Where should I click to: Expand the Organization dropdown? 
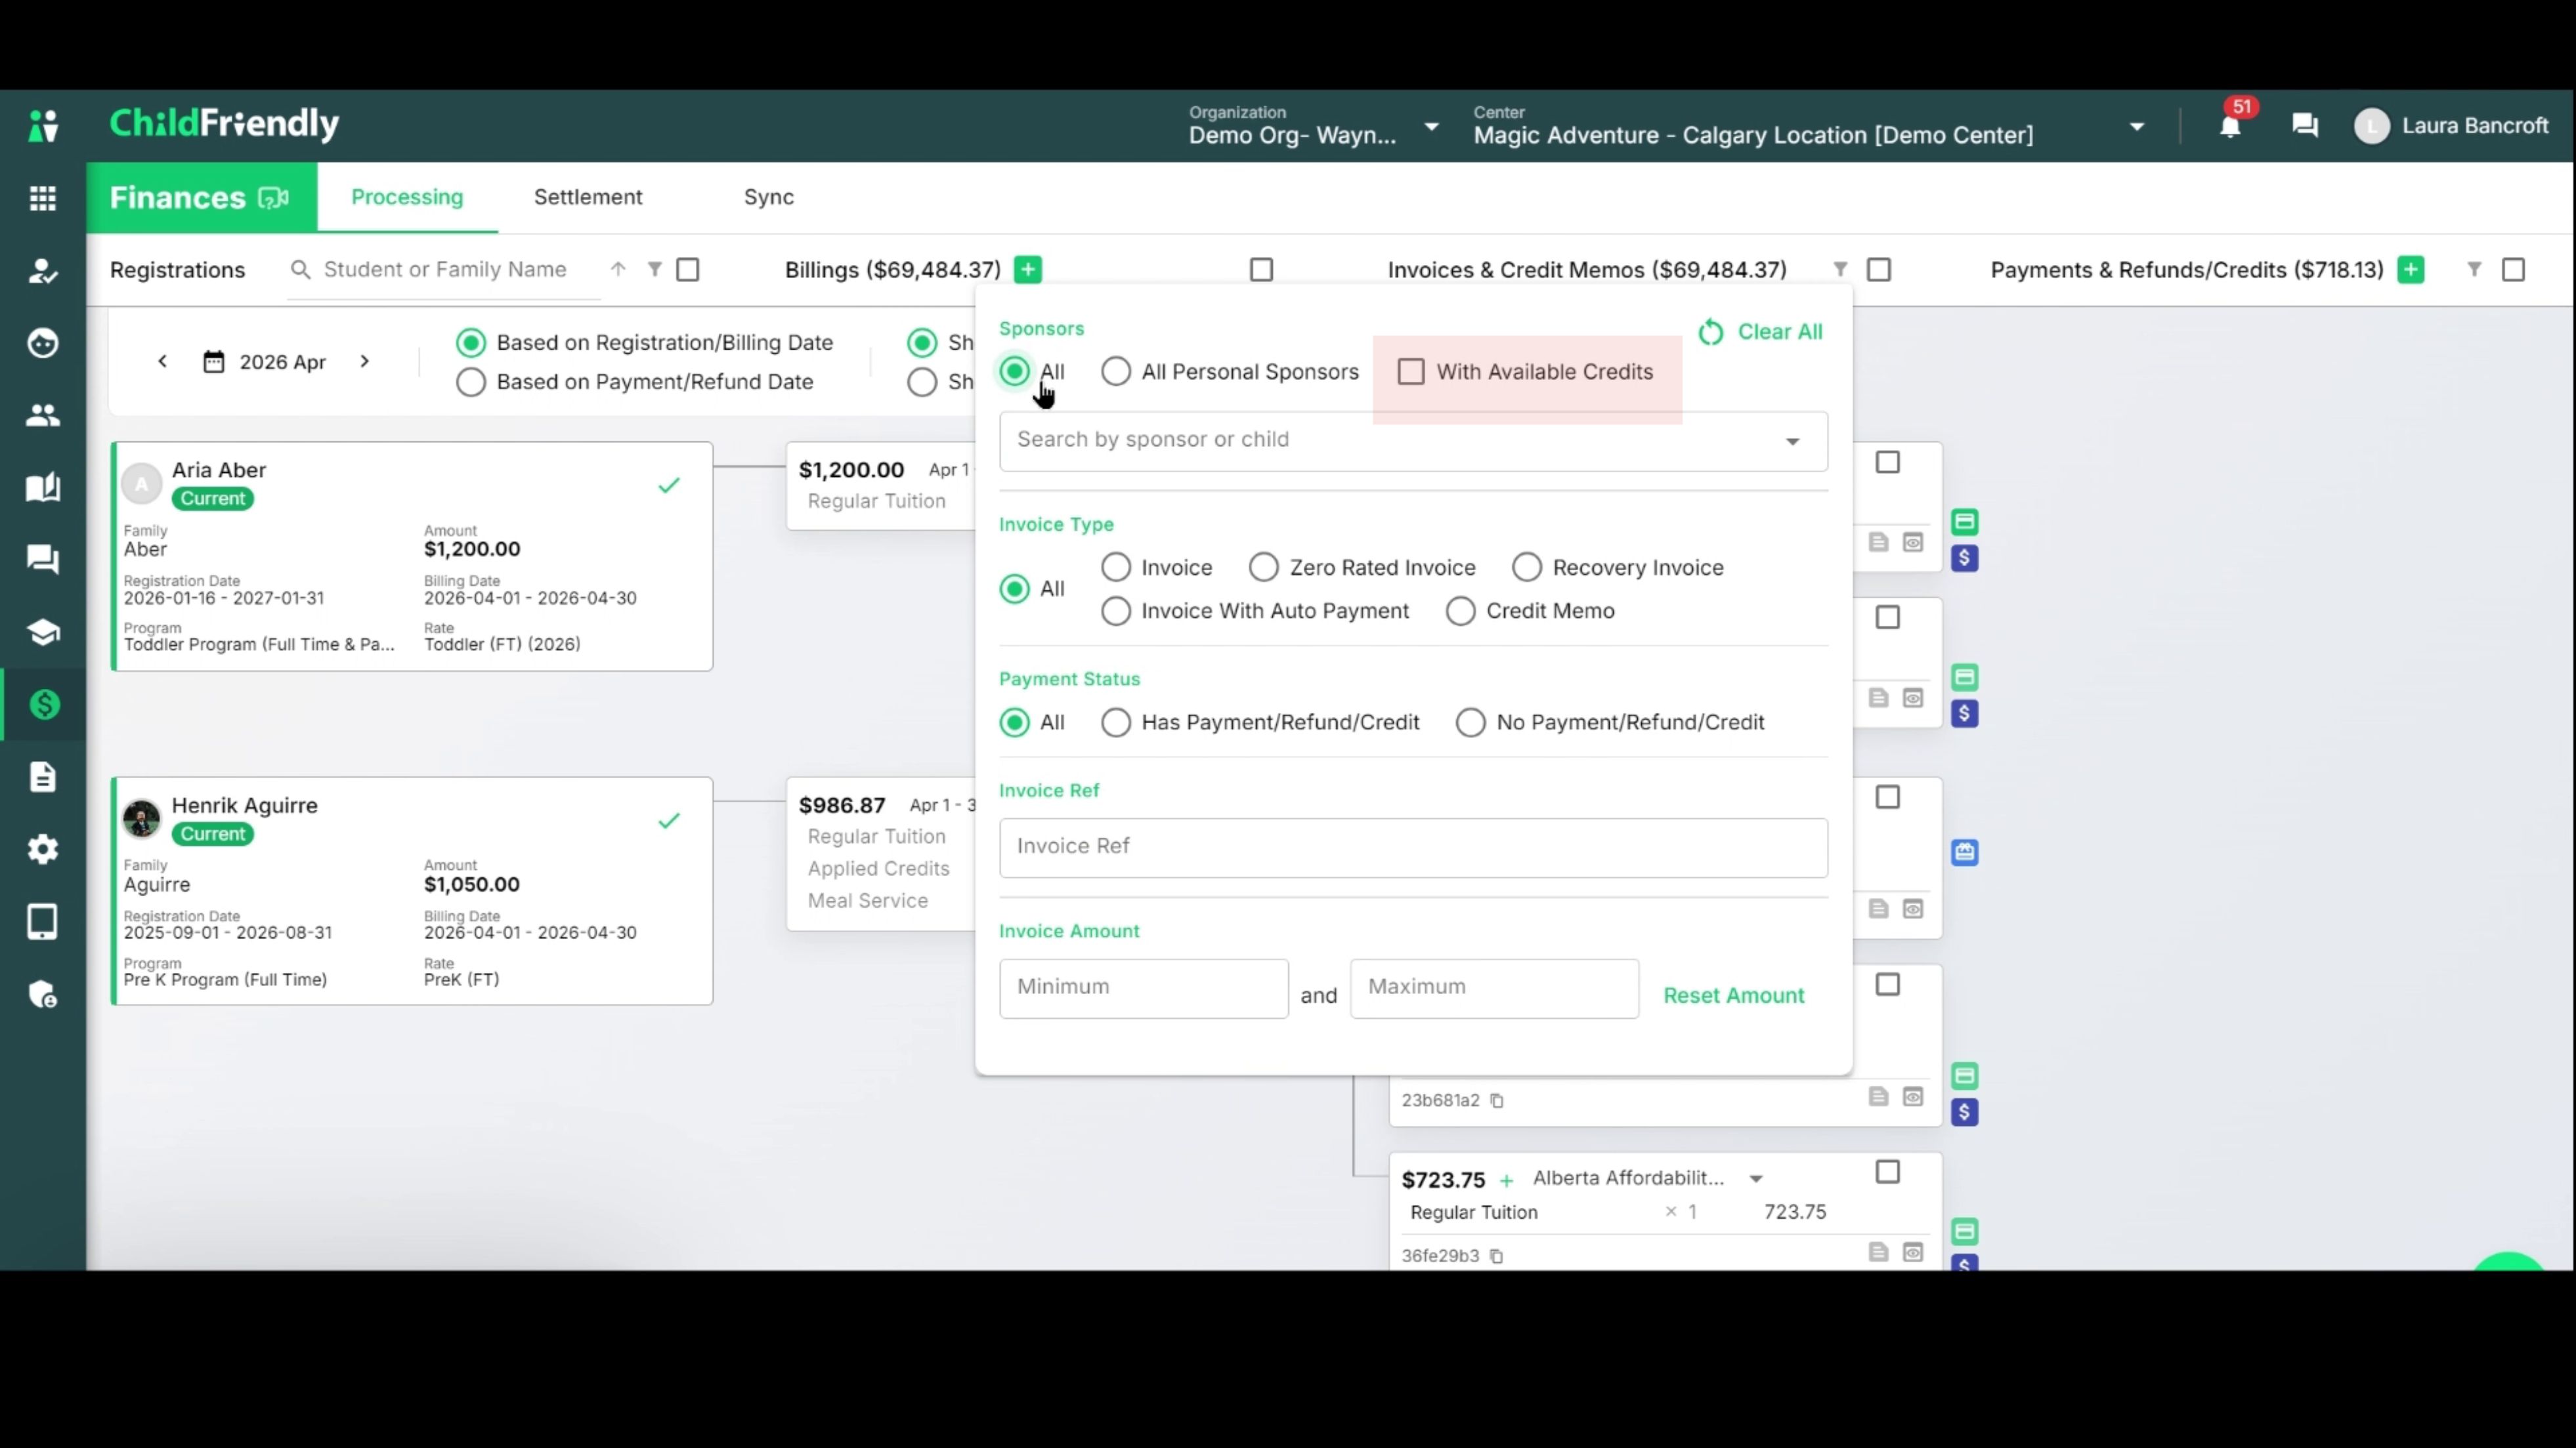(x=1432, y=127)
